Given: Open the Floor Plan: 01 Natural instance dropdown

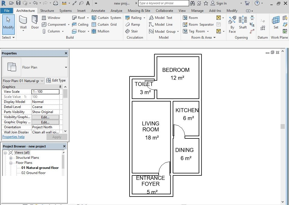Looking at the screenshot, I should (42, 81).
